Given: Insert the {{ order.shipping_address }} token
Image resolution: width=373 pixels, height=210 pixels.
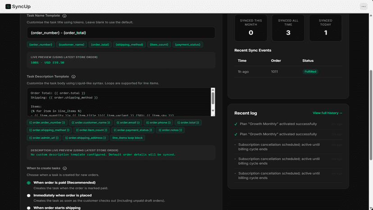Looking at the screenshot, I should [86, 138].
